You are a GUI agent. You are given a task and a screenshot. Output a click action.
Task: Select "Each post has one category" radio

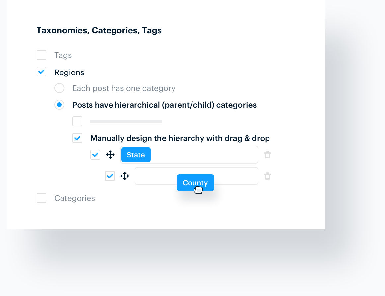click(59, 88)
